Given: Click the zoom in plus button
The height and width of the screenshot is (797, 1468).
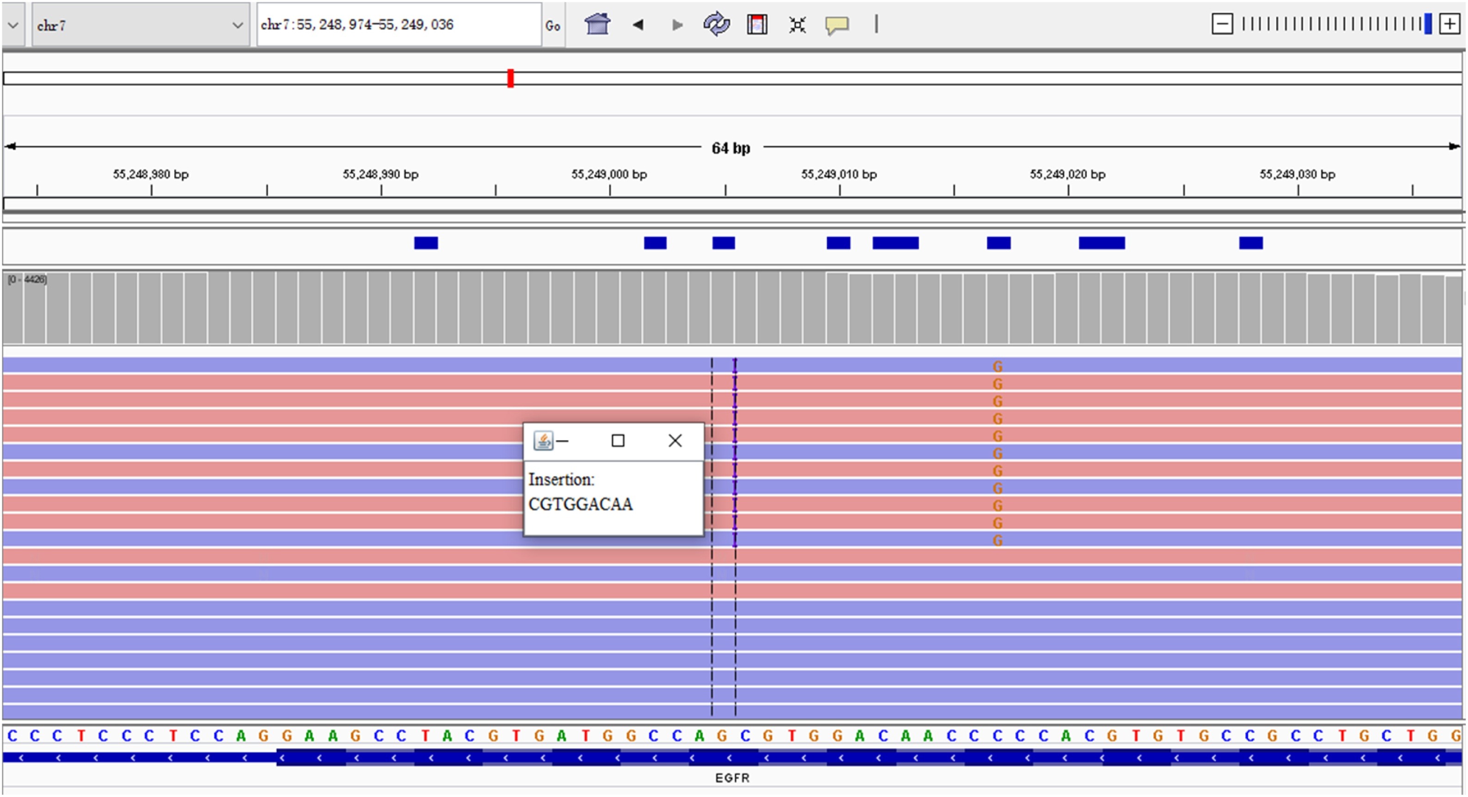Looking at the screenshot, I should [1449, 24].
